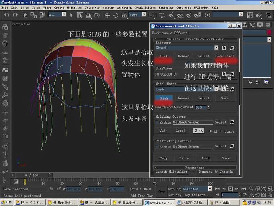The height and width of the screenshot is (206, 274).
Task: Click the Cut button
Action: 162,130
